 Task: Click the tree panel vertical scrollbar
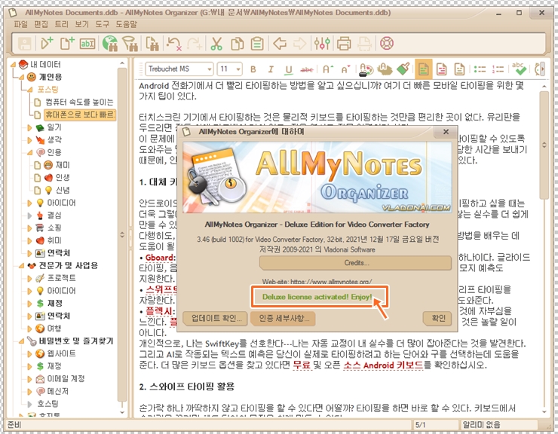[x=122, y=235]
